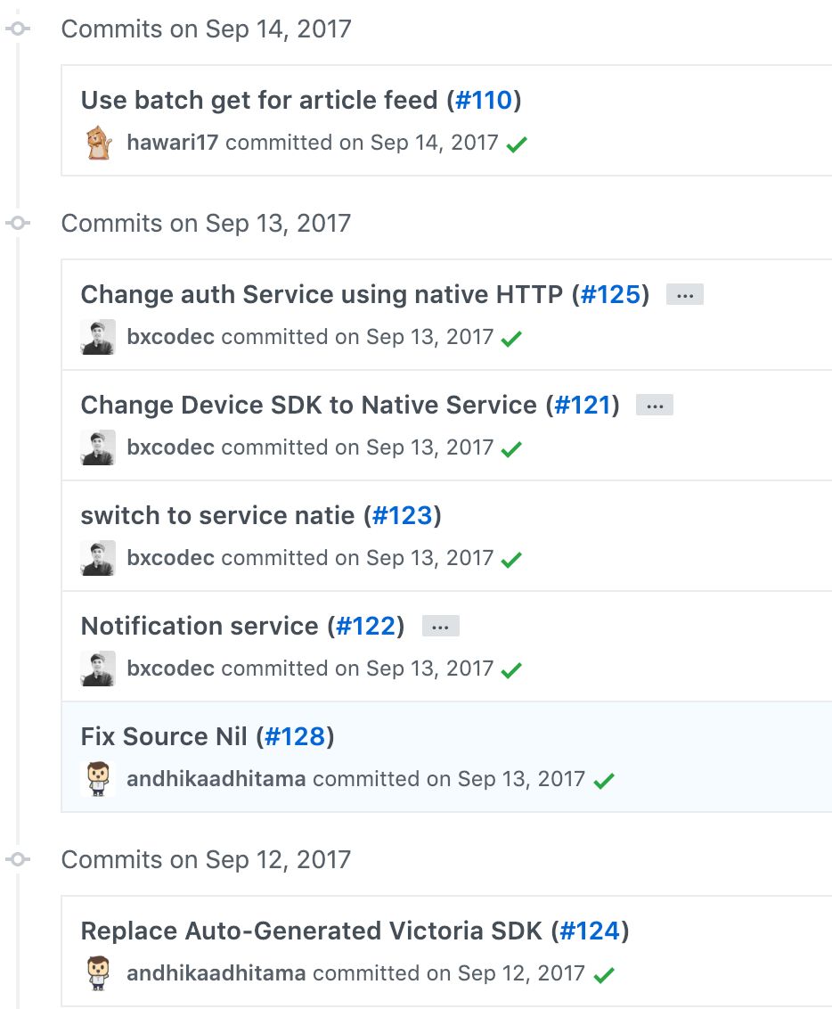The height and width of the screenshot is (1009, 832).
Task: Expand ellipsis on Change auth Service commit
Action: click(685, 295)
